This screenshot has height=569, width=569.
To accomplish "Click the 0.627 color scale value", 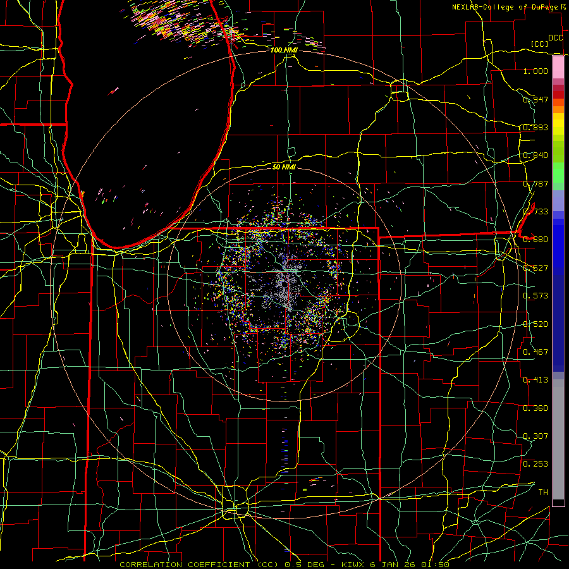I will click(x=535, y=268).
